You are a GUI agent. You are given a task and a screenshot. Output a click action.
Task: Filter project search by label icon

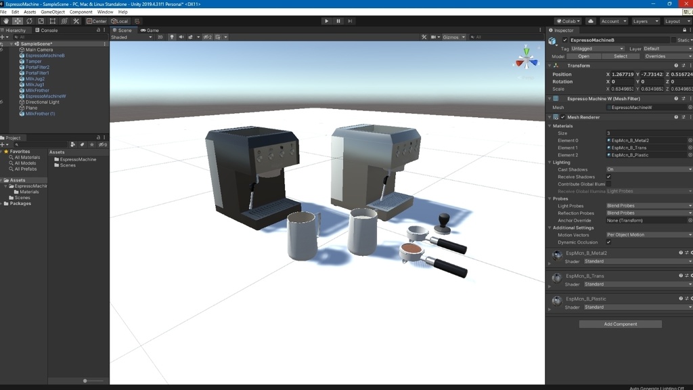tap(82, 145)
